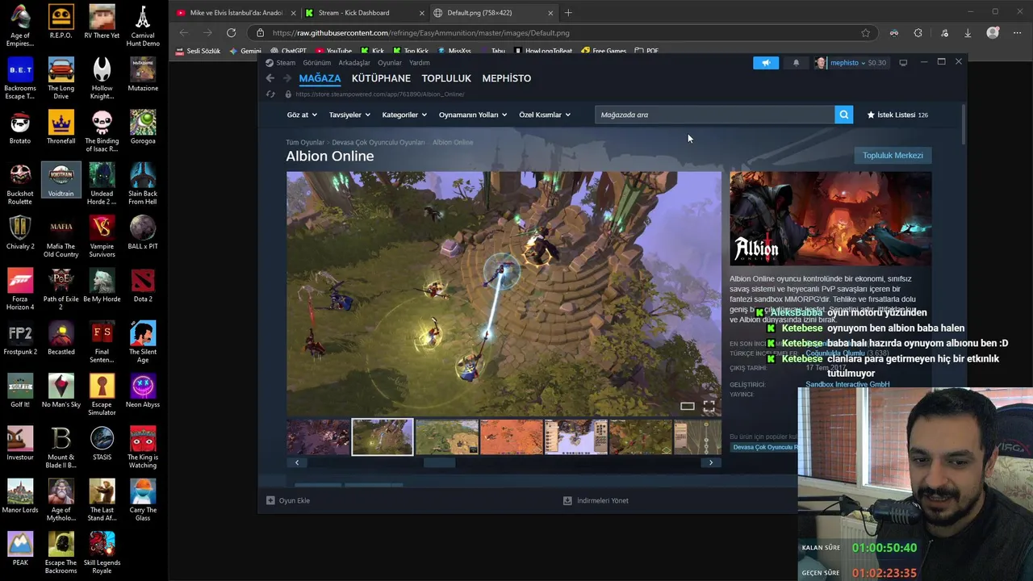1033x581 pixels.
Task: Click the Oyun Ekle plus icon
Action: click(x=270, y=500)
